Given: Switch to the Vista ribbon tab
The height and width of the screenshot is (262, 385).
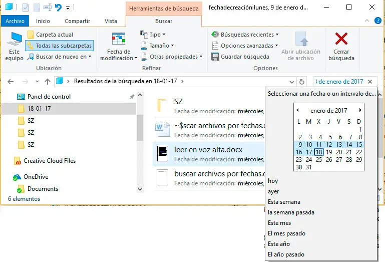Looking at the screenshot, I should coord(111,21).
